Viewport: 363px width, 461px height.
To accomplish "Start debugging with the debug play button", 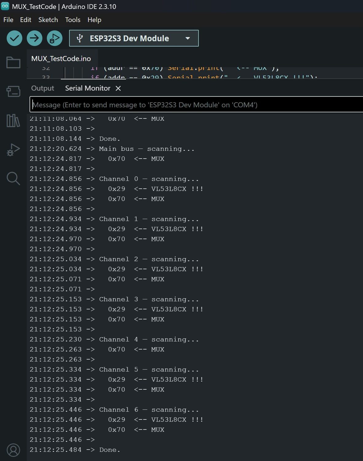I will (55, 38).
